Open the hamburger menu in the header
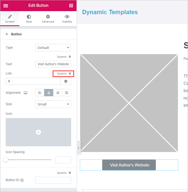The width and height of the screenshot is (188, 192). click(x=6, y=6)
